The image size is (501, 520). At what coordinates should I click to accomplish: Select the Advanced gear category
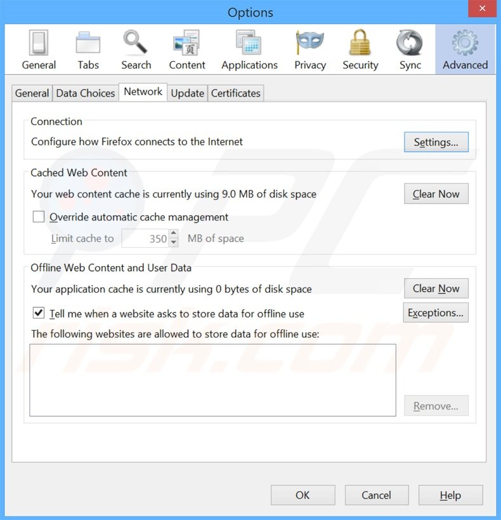tap(465, 50)
